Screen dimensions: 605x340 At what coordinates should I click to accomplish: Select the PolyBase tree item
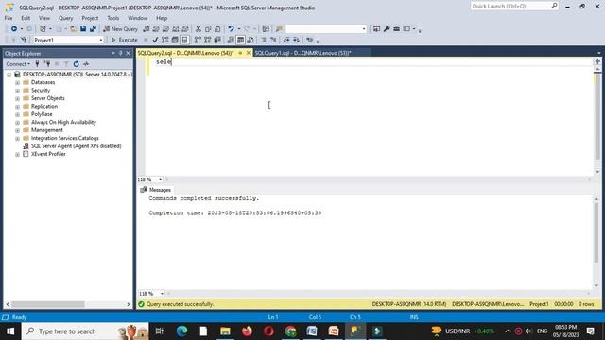[x=42, y=114]
